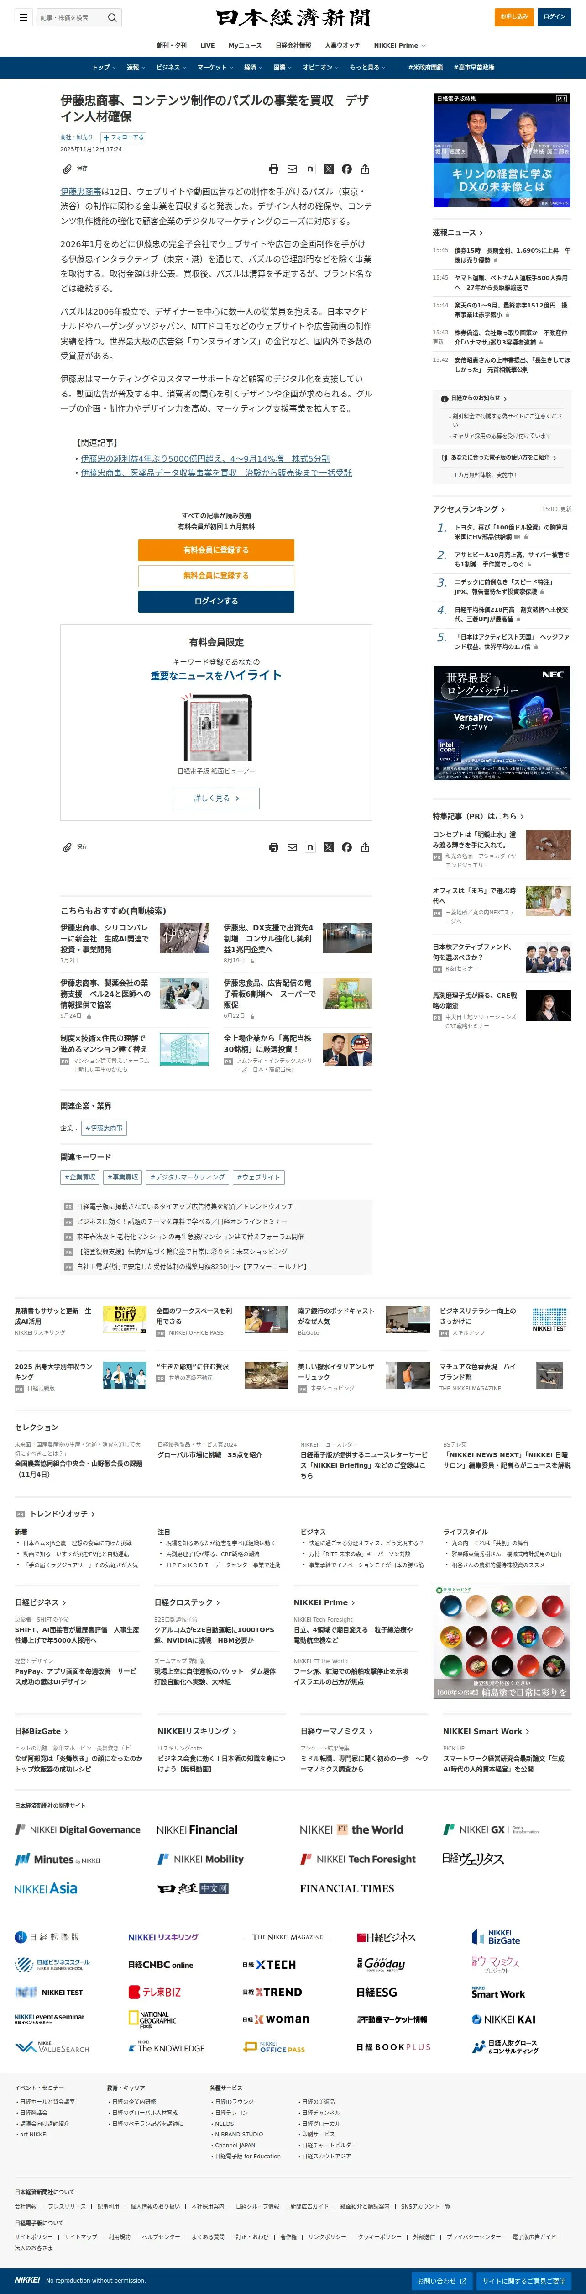The width and height of the screenshot is (586, 2294).
Task: Open National Geographic logo link
Action: pos(153,2020)
